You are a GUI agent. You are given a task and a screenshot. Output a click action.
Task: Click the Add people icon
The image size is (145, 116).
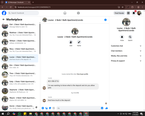(x=71, y=42)
